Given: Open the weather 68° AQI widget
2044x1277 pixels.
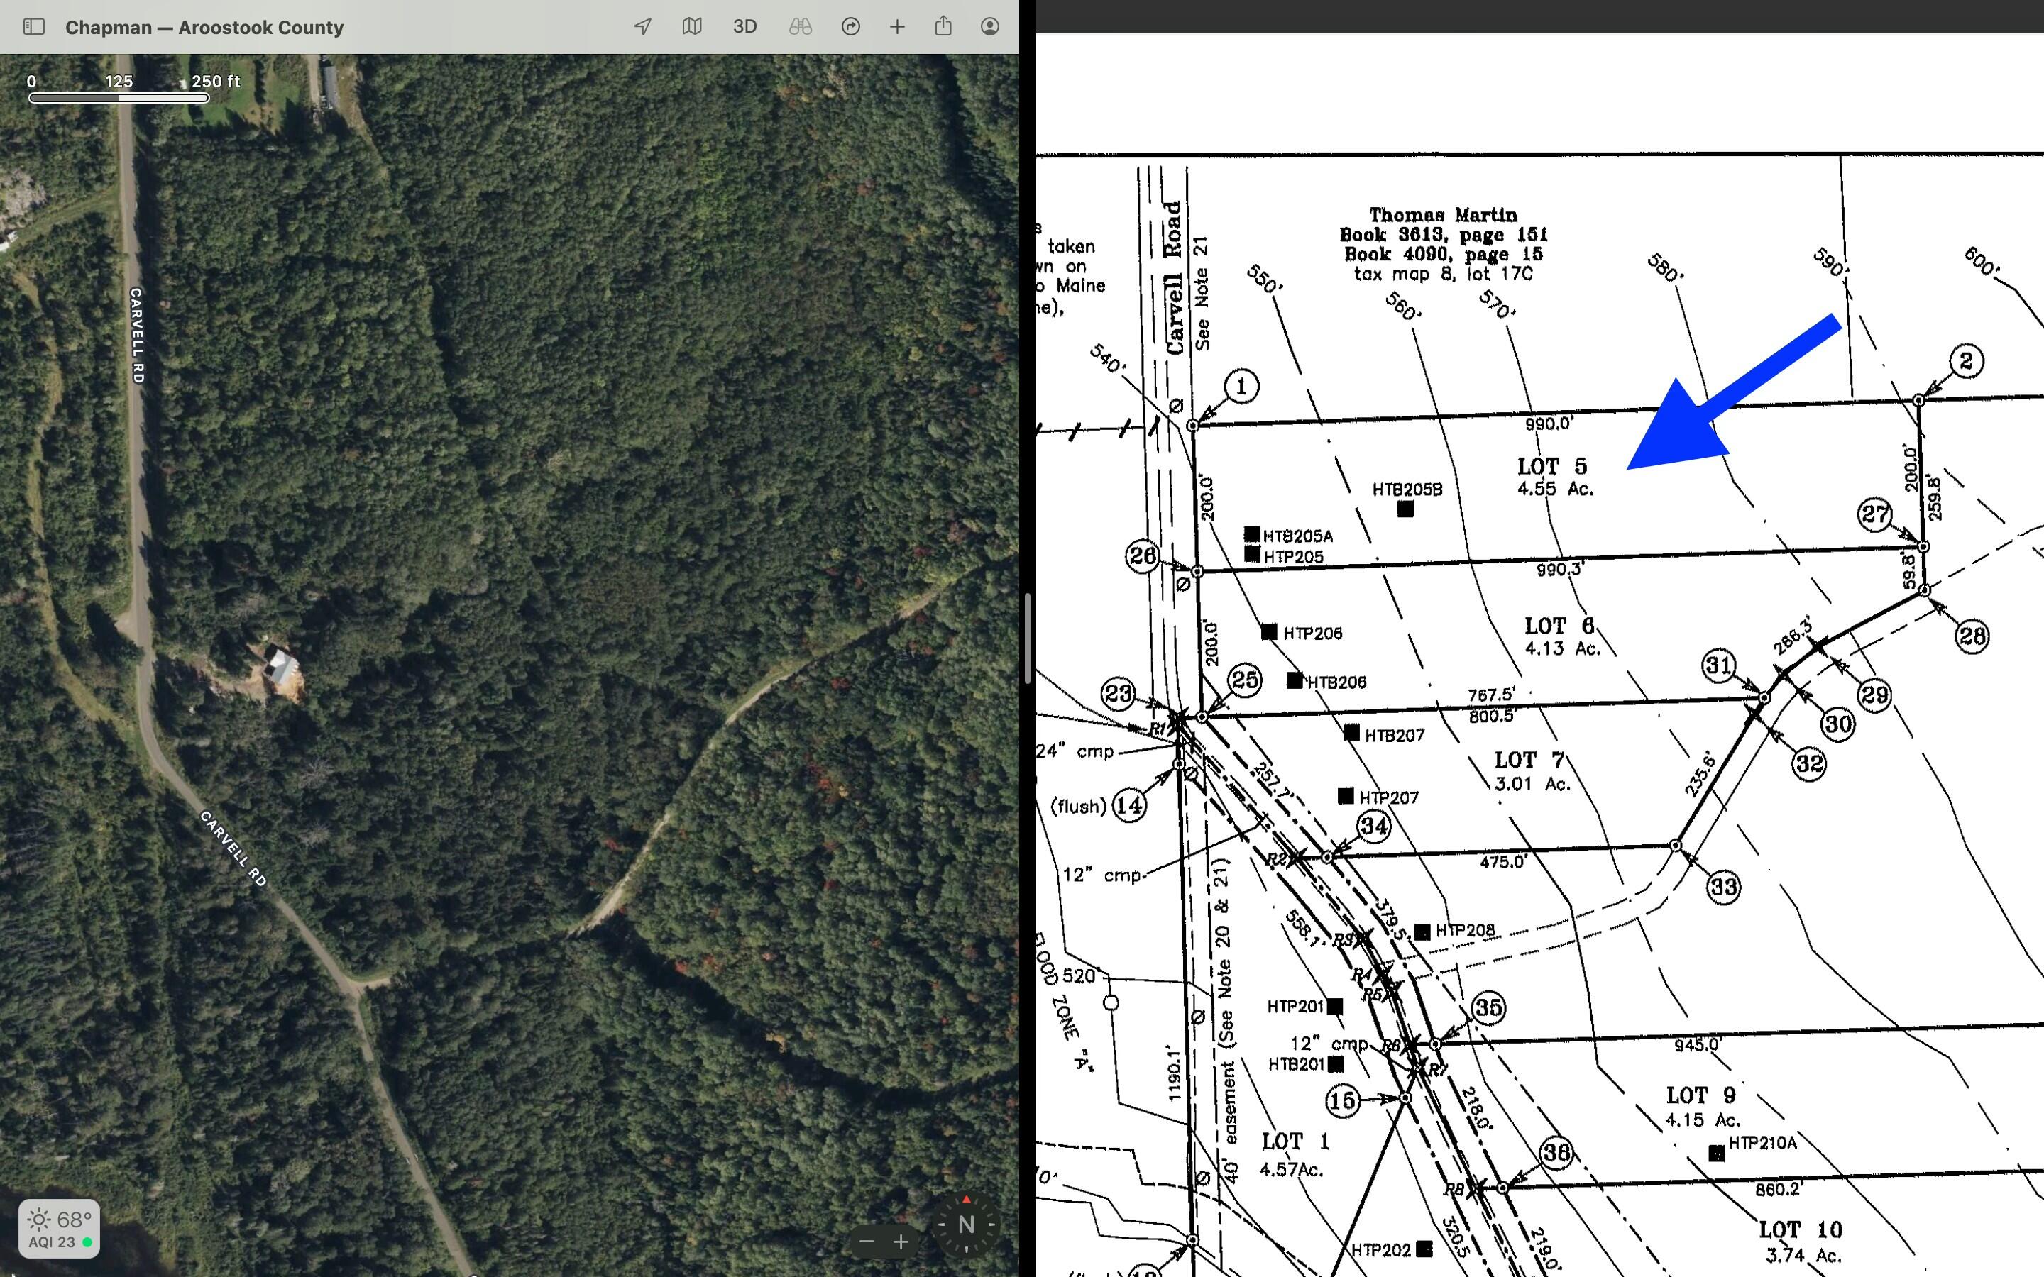Looking at the screenshot, I should 59,1229.
